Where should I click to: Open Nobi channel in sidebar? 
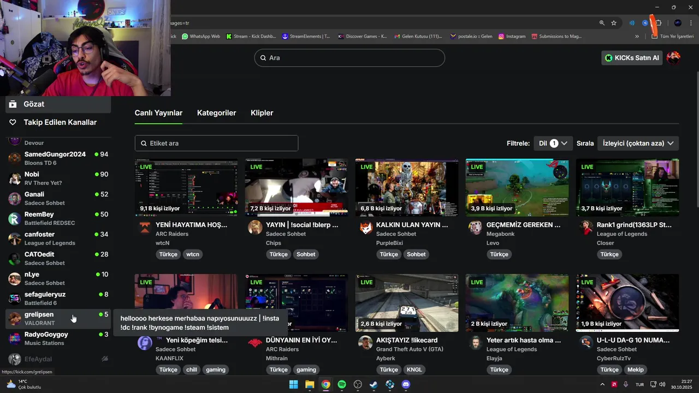58,178
